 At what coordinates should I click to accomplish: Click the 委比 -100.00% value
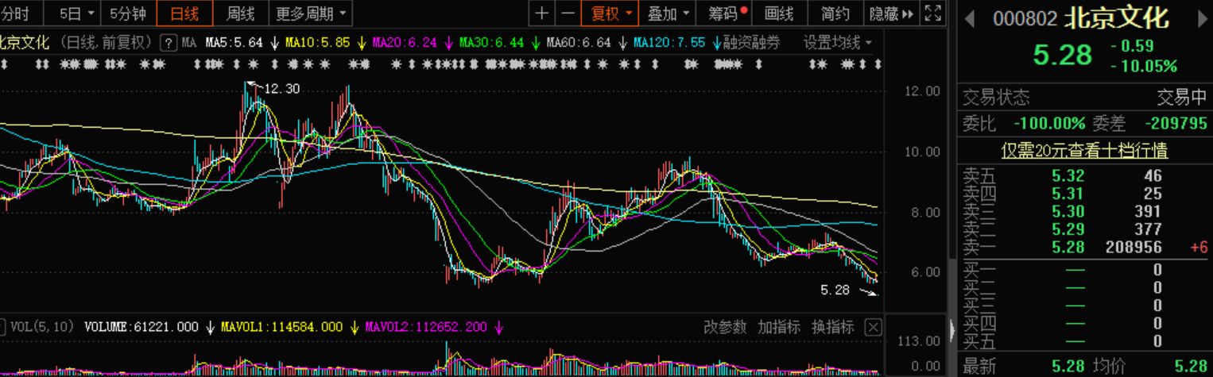[1049, 123]
